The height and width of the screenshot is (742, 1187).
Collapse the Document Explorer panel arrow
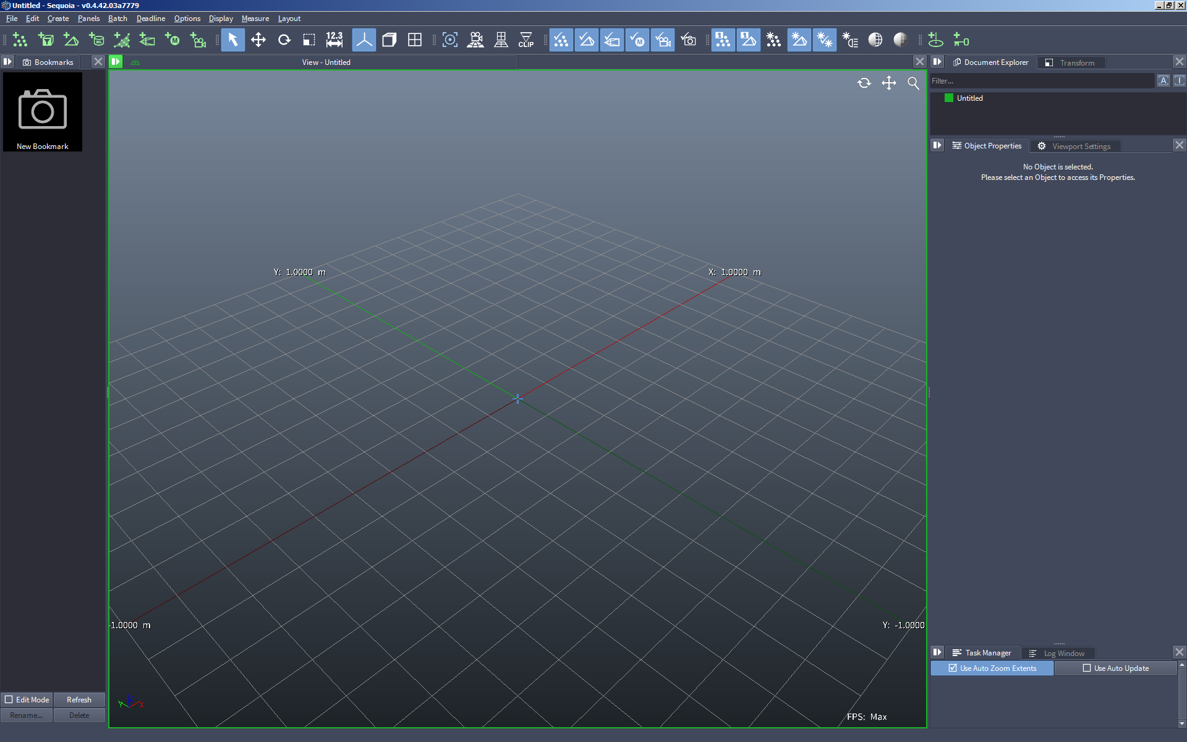(x=937, y=62)
